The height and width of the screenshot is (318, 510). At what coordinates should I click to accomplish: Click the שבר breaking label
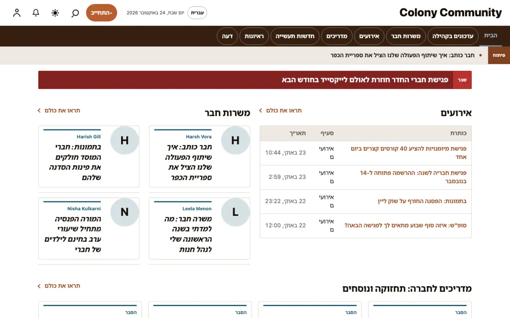click(462, 80)
